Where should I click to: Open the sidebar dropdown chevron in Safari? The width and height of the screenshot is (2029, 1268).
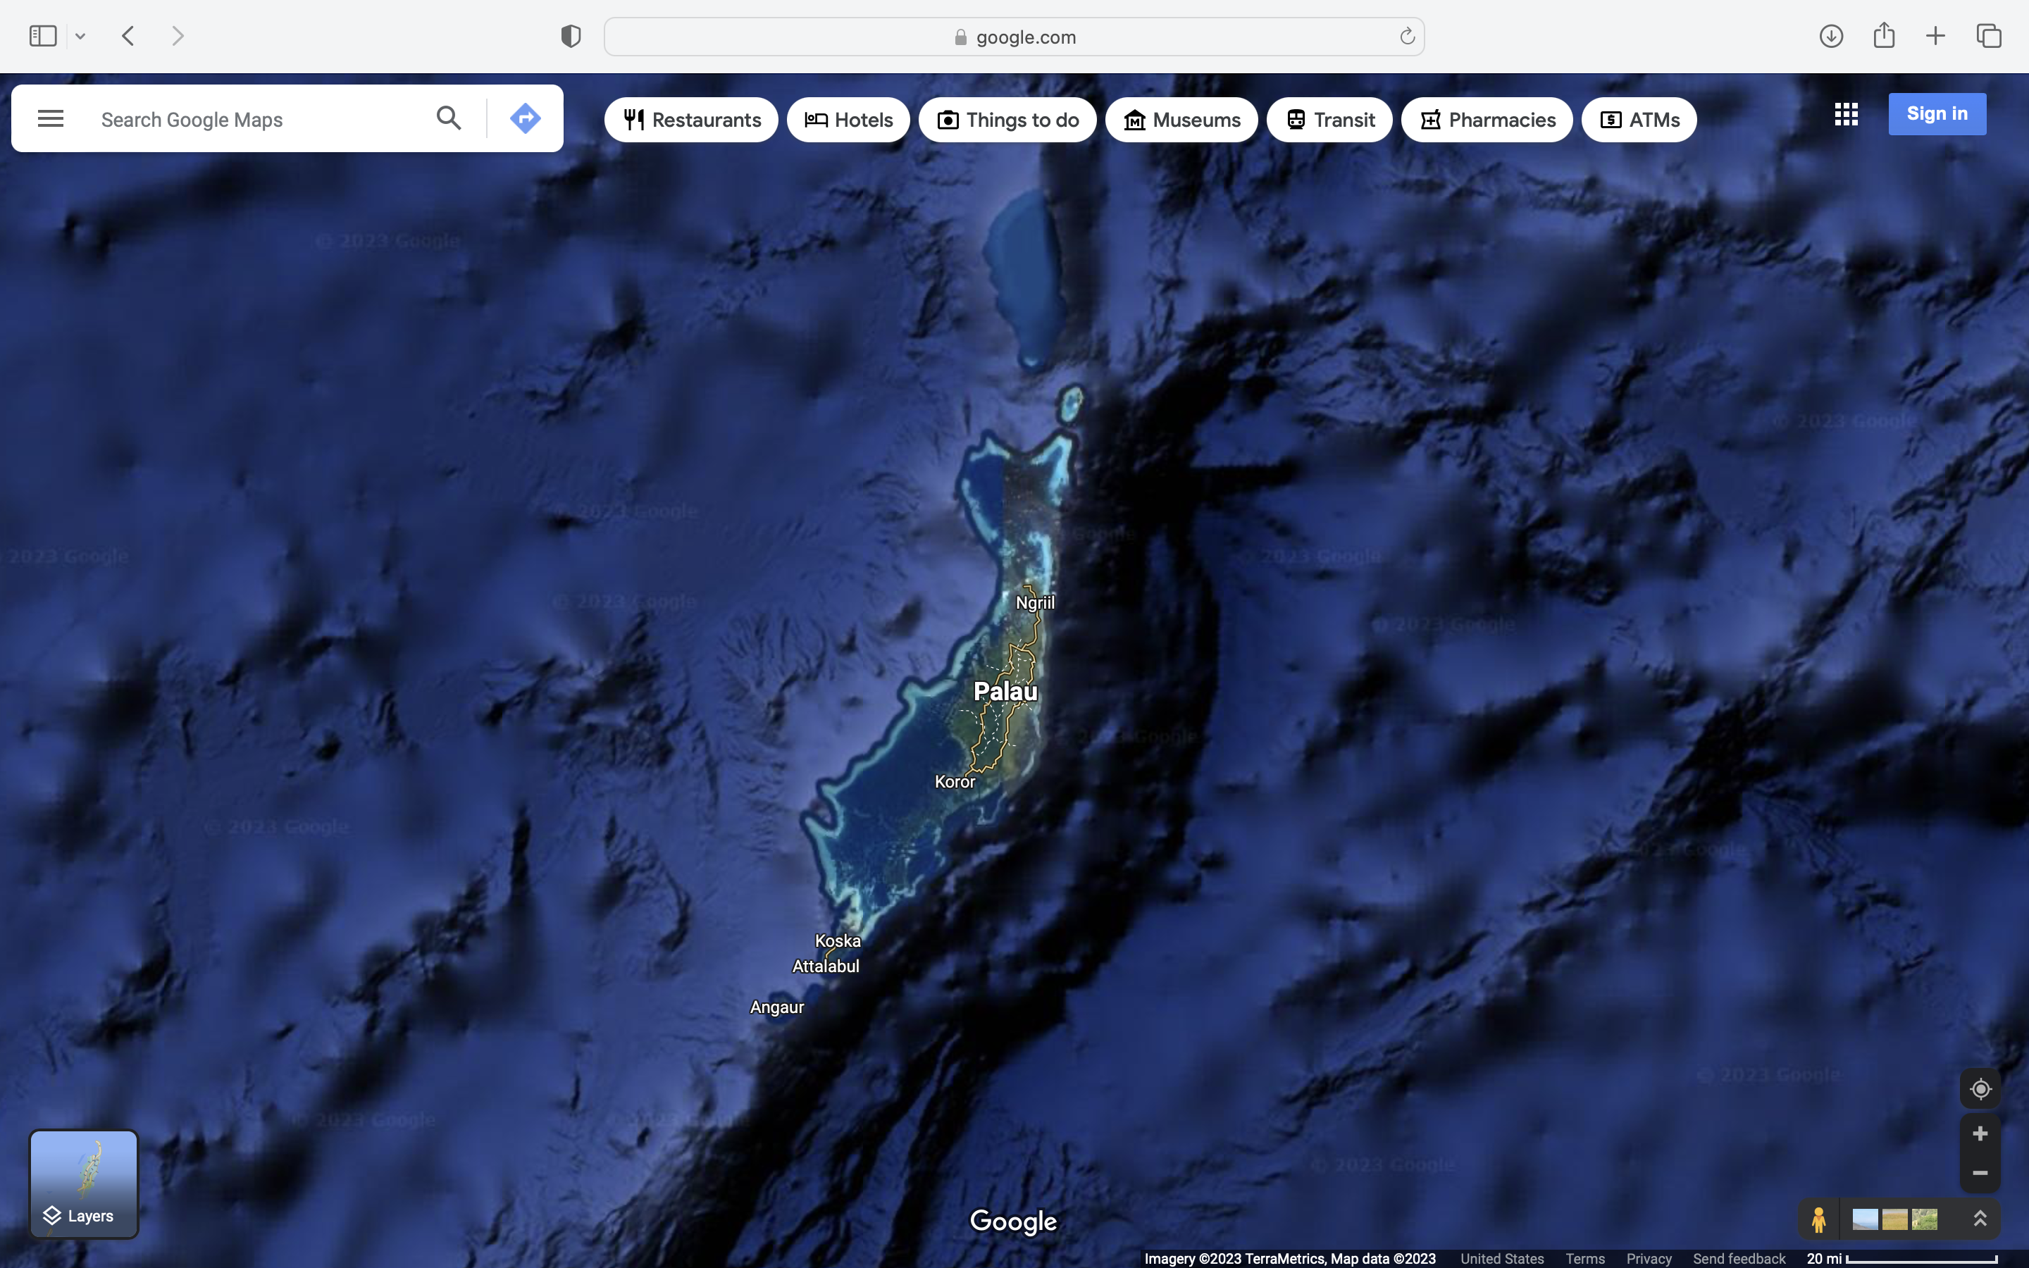[x=80, y=36]
